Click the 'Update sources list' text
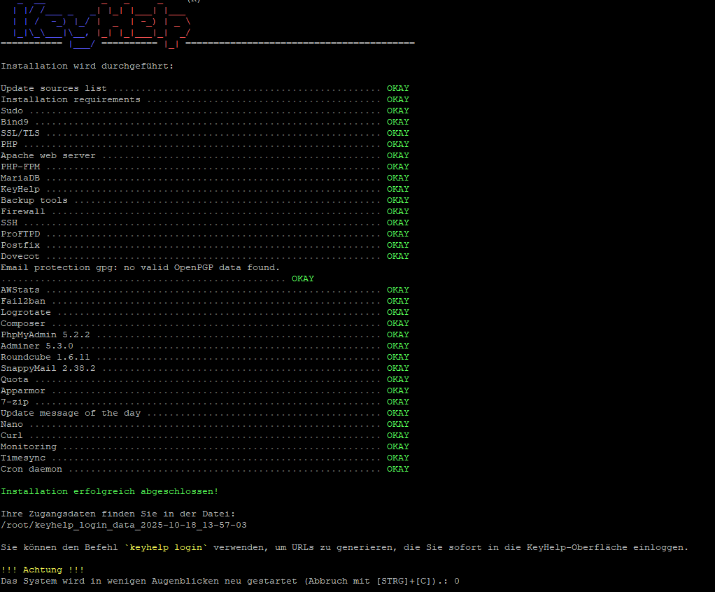The height and width of the screenshot is (592, 715). 53,88
